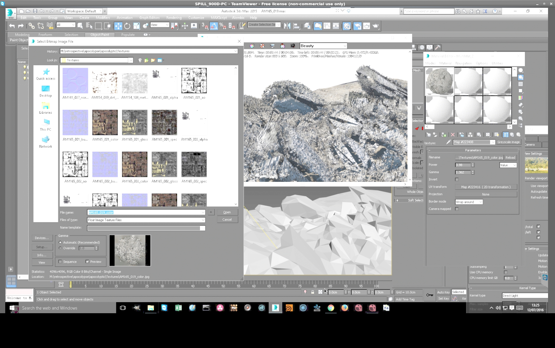Screen dimensions: 555x348
Task: Enable the Sequence checkbox
Action: [60, 262]
